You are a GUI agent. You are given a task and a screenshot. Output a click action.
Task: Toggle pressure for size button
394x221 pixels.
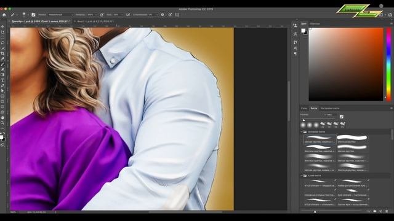(x=170, y=15)
